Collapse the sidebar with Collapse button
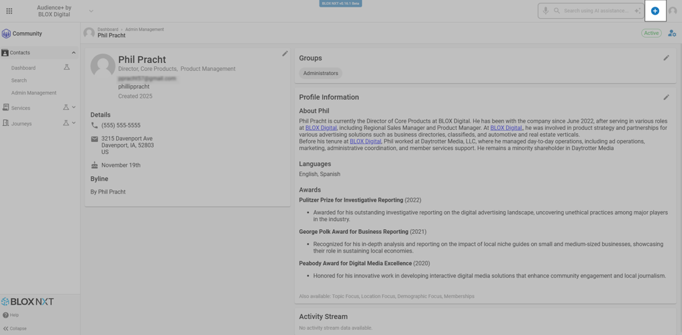This screenshot has width=682, height=335. [15, 328]
